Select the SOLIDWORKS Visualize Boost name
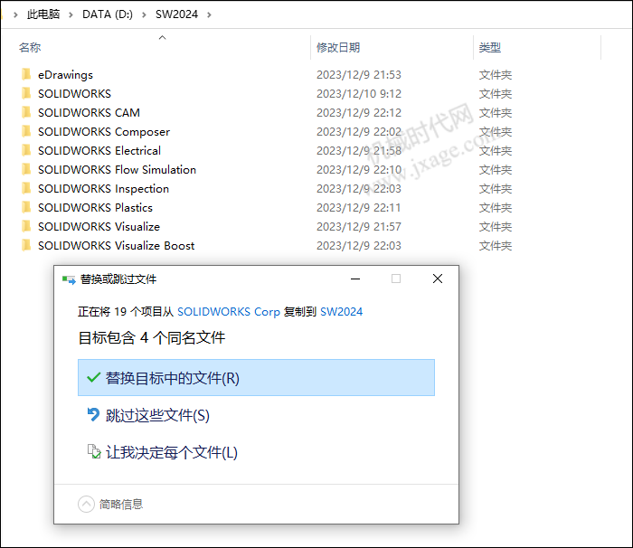The width and height of the screenshot is (633, 548). [117, 246]
